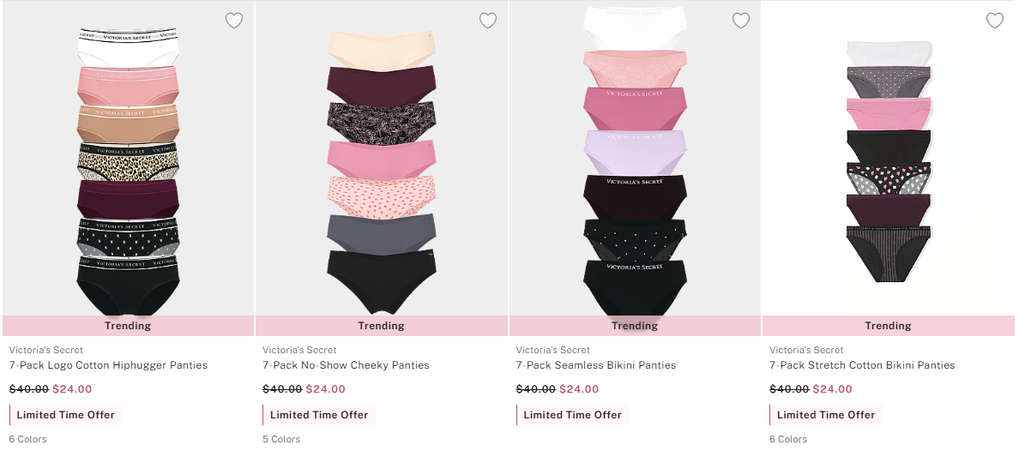1019x451 pixels.
Task: Click the 6 Colors text under Hiphugger pack
Action: (x=28, y=439)
